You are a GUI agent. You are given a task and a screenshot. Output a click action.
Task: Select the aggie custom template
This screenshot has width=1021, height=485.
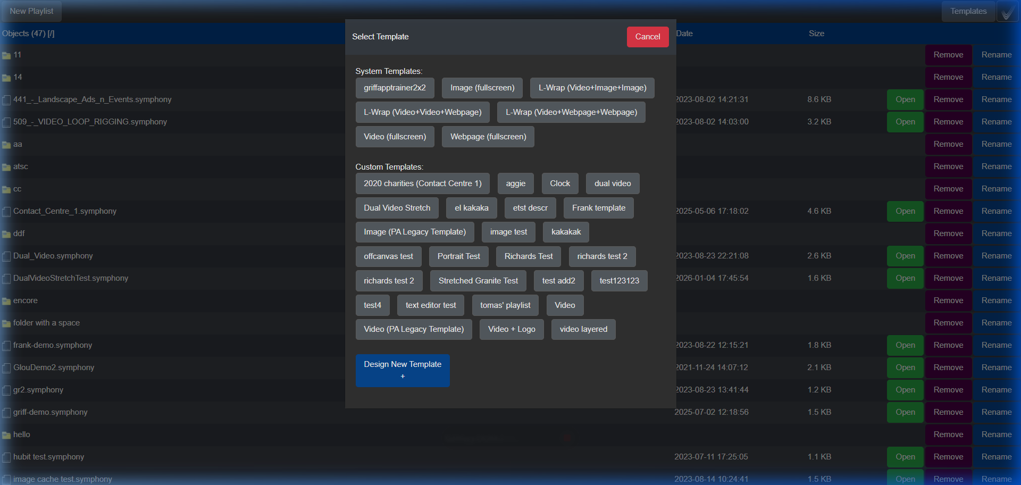(516, 183)
